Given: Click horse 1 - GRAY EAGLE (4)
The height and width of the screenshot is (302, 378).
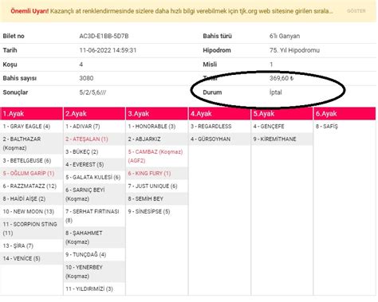Looking at the screenshot, I should pos(31,127).
